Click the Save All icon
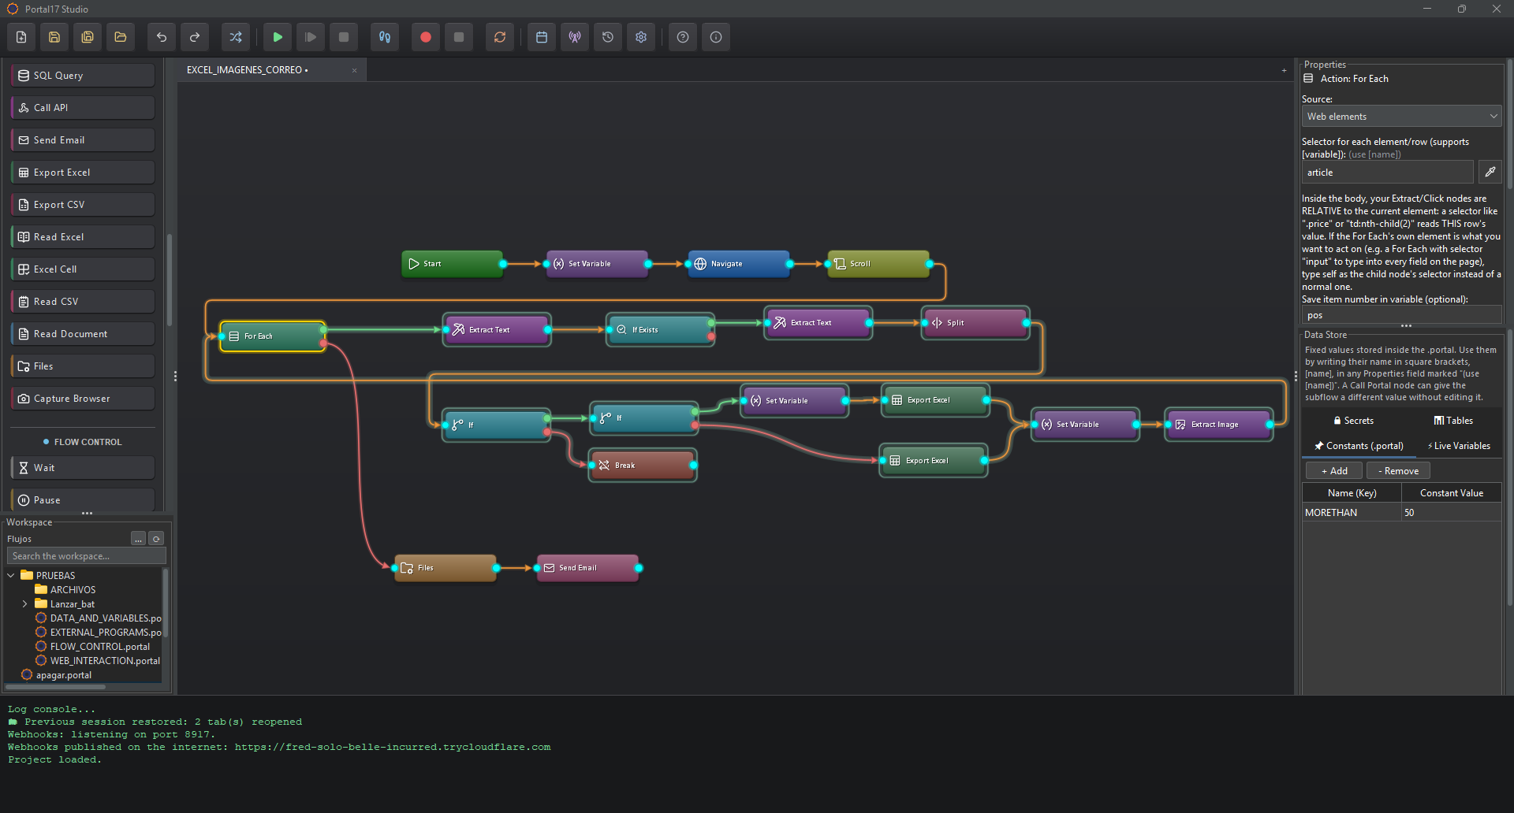 [88, 37]
